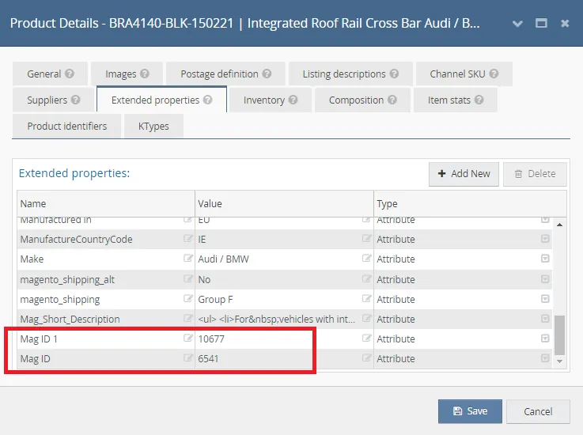Click Add New extended property button
Viewport: 583px width, 435px height.
(464, 174)
